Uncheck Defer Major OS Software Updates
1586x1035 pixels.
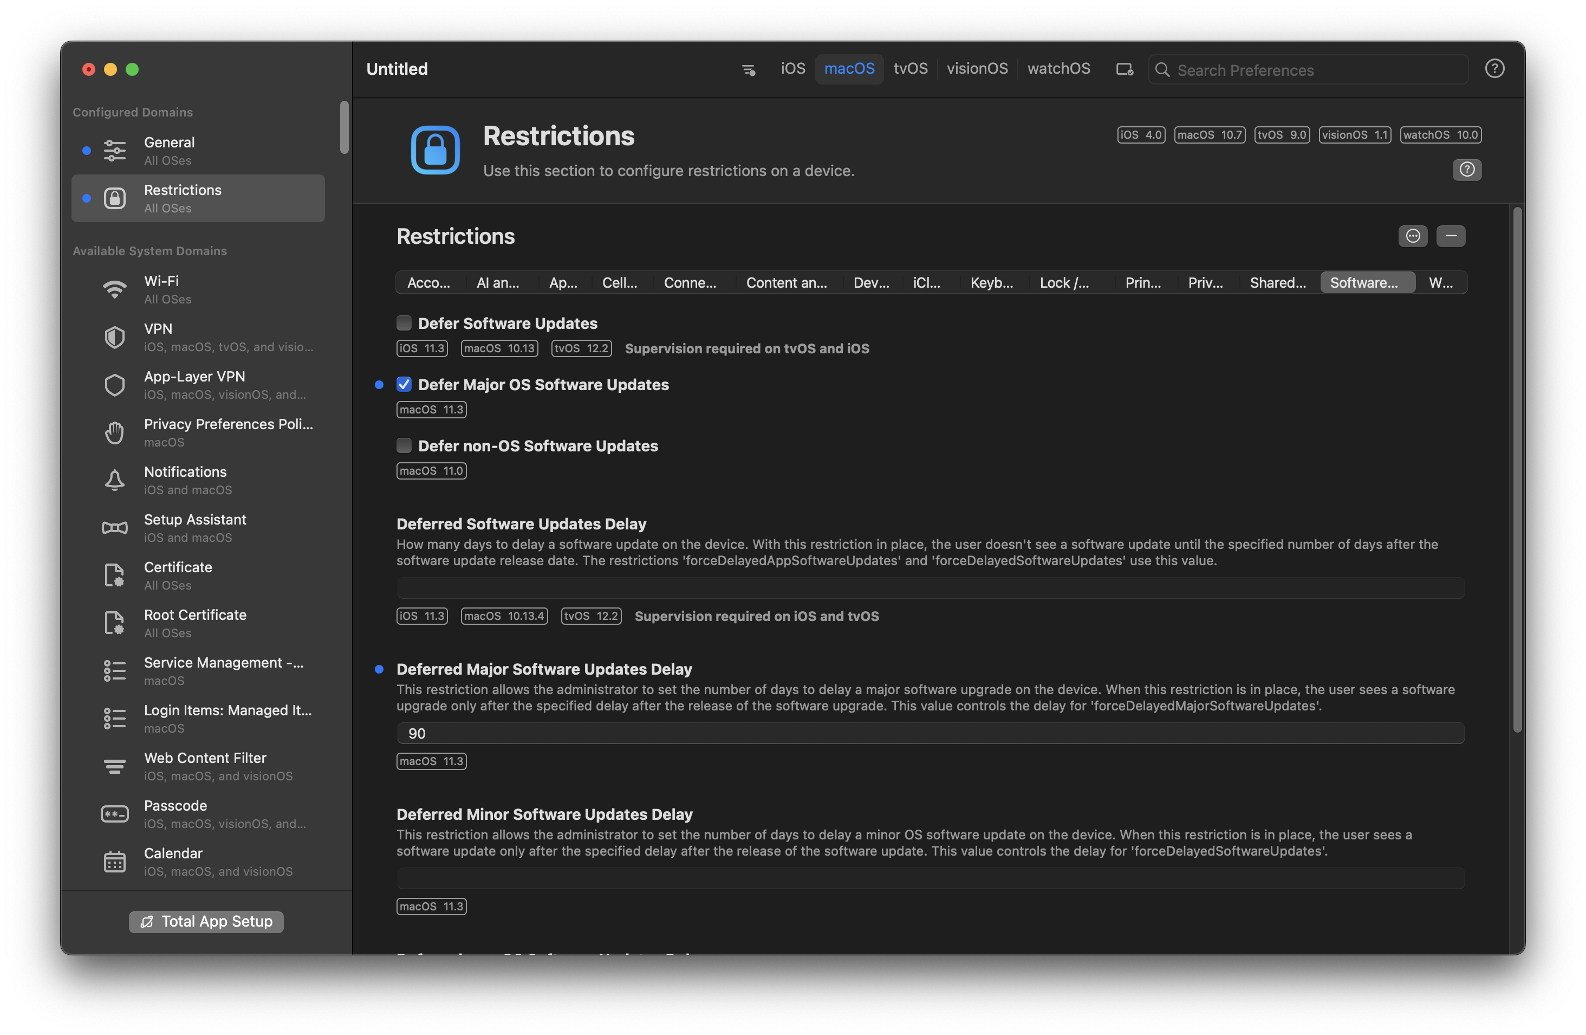coord(404,385)
